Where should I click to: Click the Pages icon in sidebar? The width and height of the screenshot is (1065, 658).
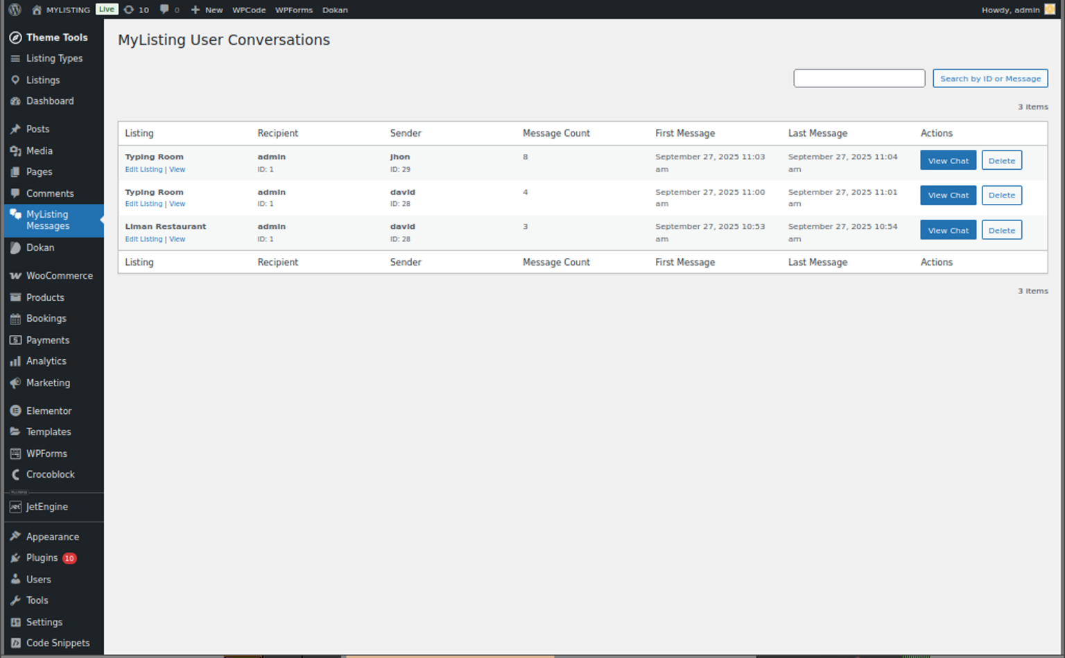tap(15, 172)
